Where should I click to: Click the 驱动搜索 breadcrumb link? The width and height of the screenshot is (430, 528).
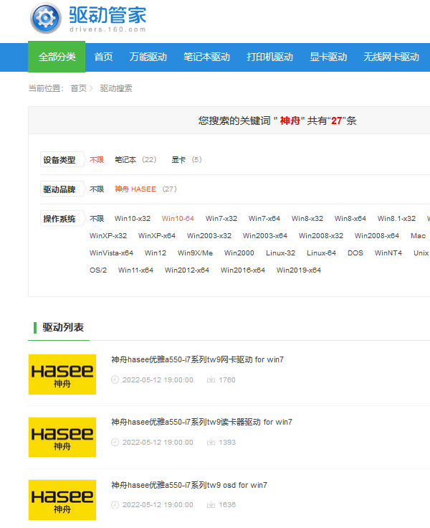(116, 88)
